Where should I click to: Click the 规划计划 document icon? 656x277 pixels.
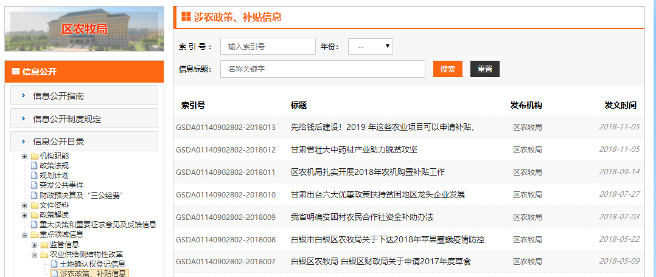(x=34, y=176)
